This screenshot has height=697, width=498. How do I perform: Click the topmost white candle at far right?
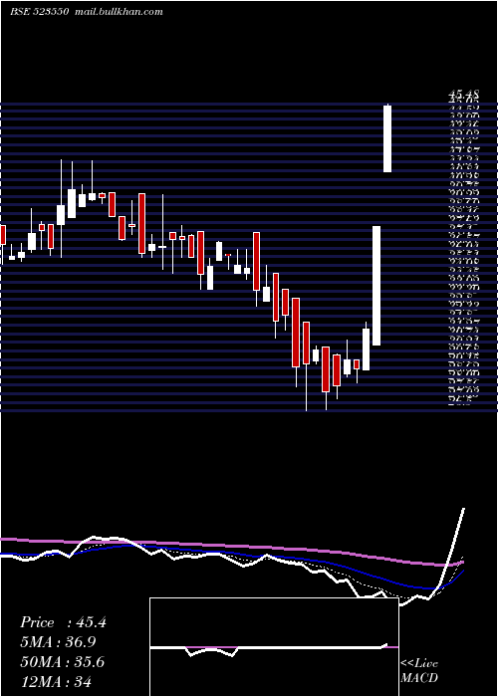387,138
